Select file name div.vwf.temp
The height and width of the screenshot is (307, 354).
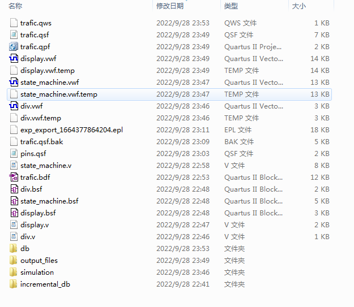[x=41, y=118]
